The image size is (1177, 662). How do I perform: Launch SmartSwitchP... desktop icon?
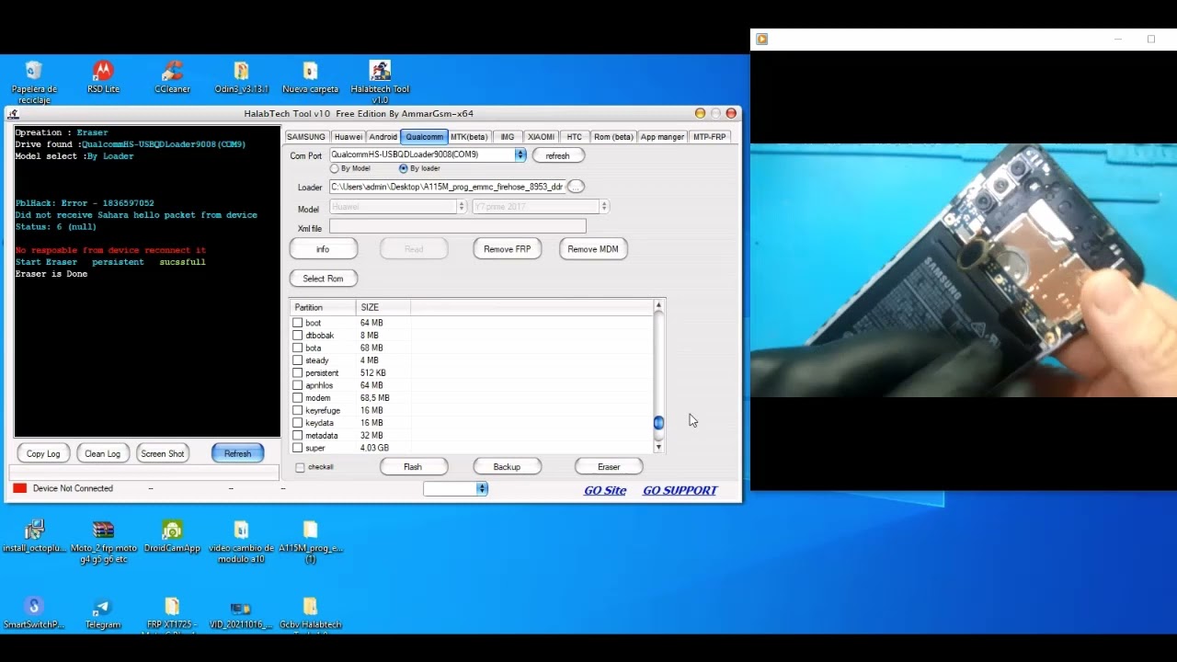coord(34,613)
